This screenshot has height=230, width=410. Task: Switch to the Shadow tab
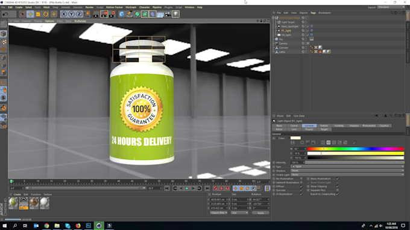point(354,126)
